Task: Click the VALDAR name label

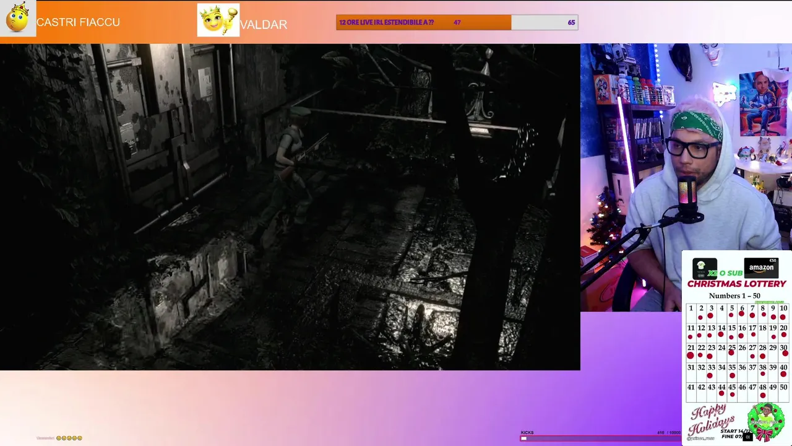Action: (x=264, y=25)
